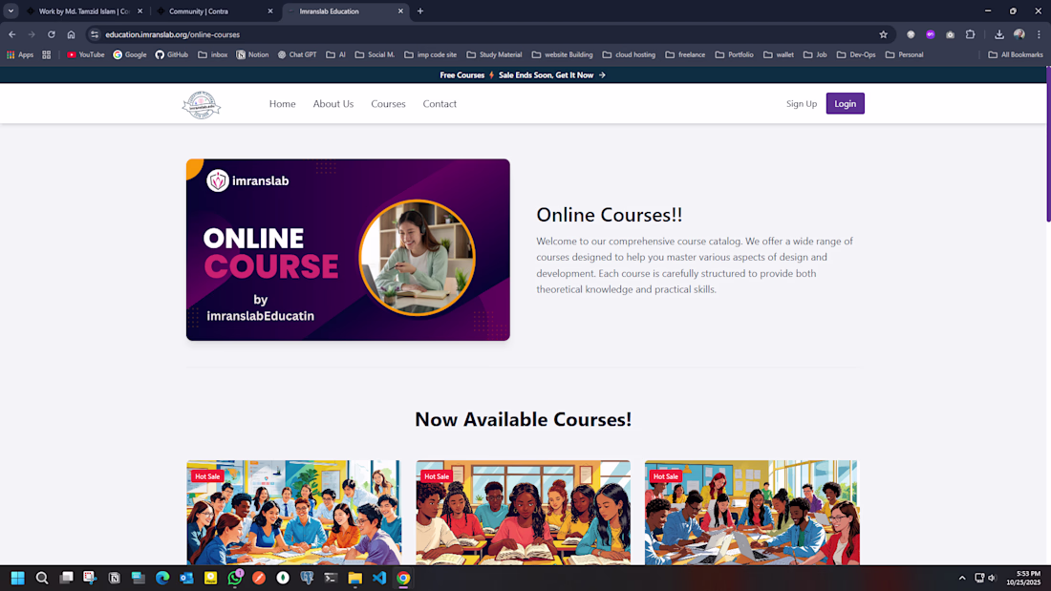Open Chrome three-dot menu
The image size is (1051, 591).
[1039, 34]
